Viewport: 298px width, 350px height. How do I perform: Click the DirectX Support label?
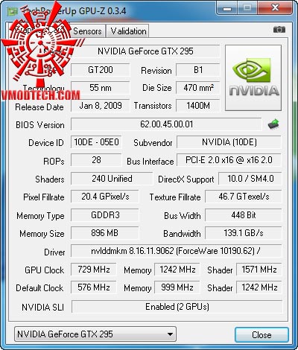click(x=186, y=179)
